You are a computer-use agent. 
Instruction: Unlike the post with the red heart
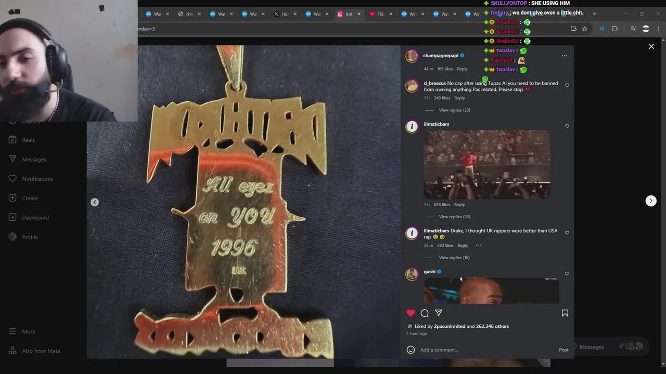(411, 313)
